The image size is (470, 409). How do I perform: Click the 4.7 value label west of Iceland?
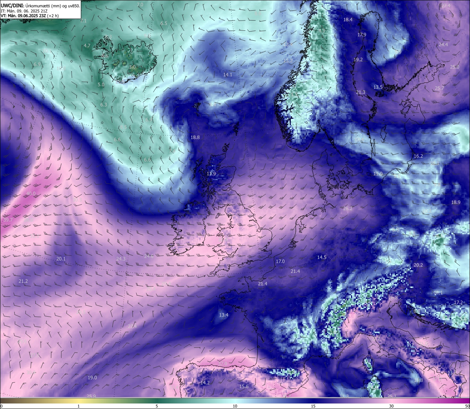pyautogui.click(x=87, y=46)
